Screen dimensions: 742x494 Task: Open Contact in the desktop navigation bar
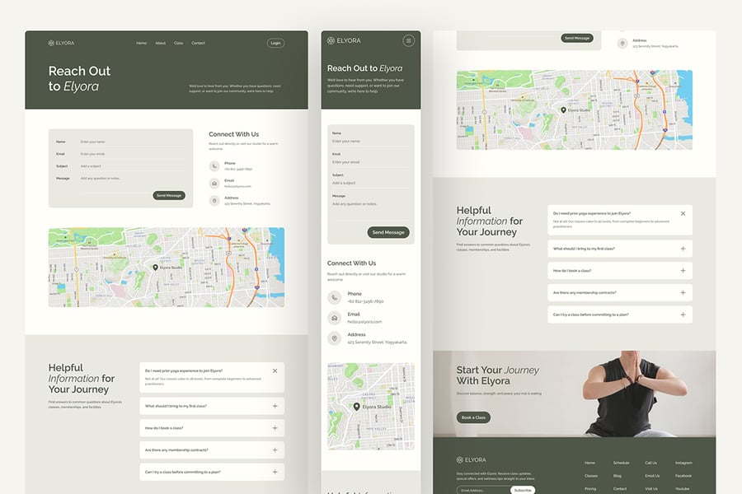click(198, 43)
